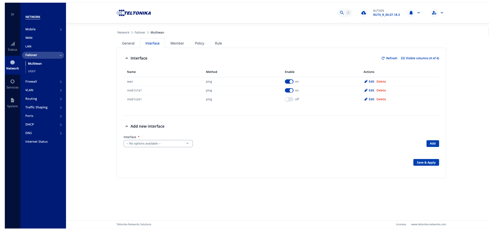The width and height of the screenshot is (489, 229).
Task: Click the Save & Apply button
Action: (426, 162)
